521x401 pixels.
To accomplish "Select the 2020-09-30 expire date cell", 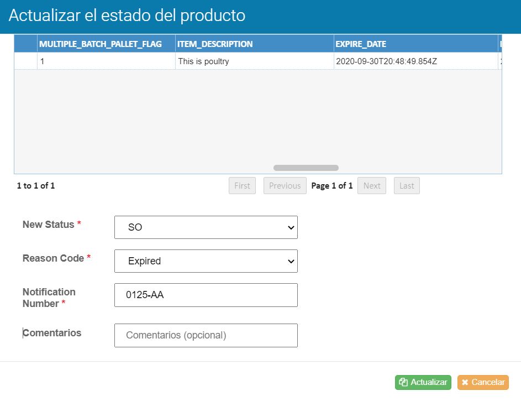I will tap(386, 61).
